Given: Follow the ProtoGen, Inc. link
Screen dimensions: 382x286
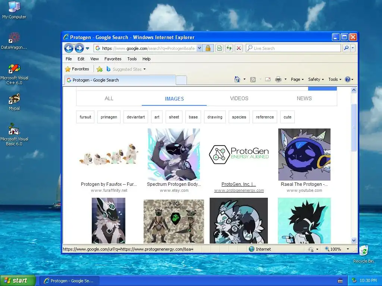Looking at the screenshot, I should pos(239,184).
